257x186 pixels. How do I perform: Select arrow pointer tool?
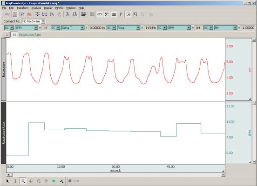[7, 181]
